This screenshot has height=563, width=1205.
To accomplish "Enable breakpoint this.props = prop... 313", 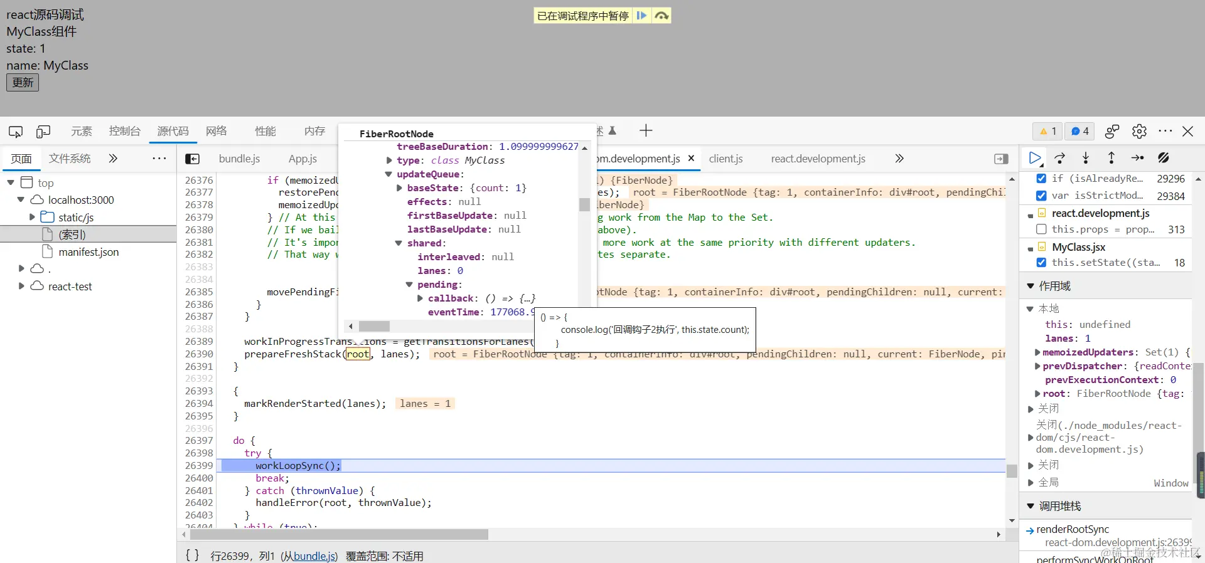I will point(1041,229).
